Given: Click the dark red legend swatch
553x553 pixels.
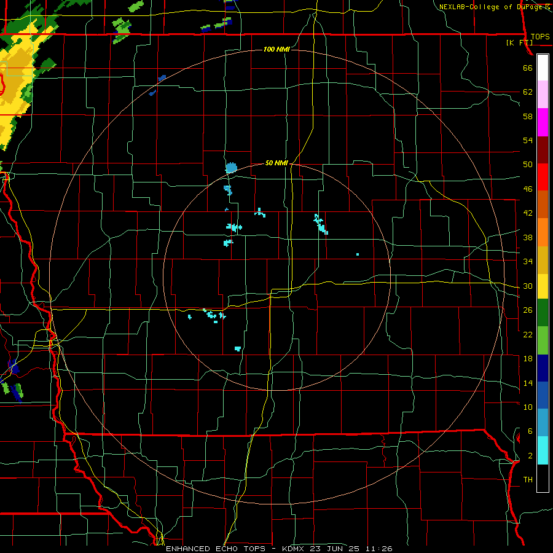Looking at the screenshot, I should pyautogui.click(x=543, y=150).
